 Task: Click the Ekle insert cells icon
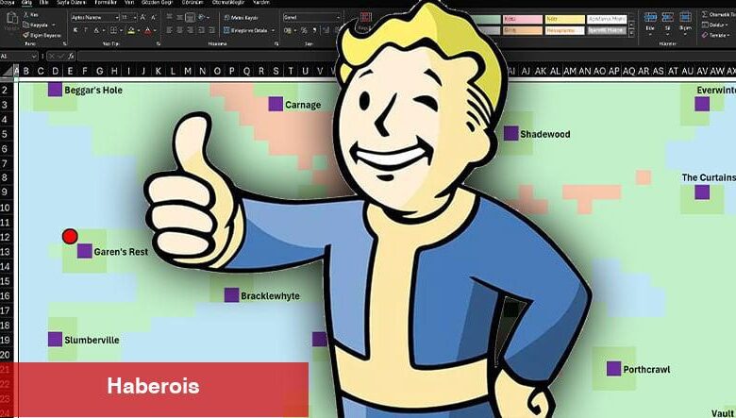(650, 17)
